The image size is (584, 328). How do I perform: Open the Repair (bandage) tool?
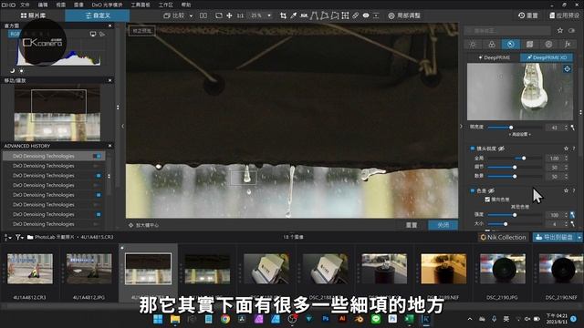pos(356,15)
